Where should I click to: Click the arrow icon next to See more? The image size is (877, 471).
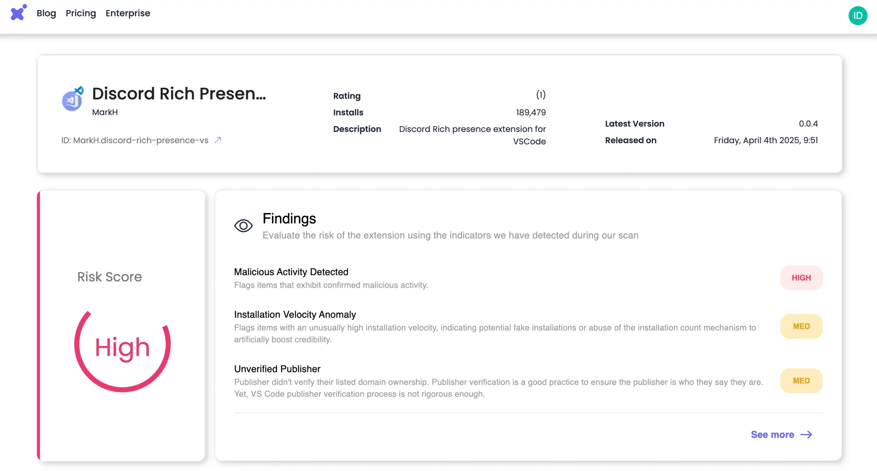tap(806, 435)
